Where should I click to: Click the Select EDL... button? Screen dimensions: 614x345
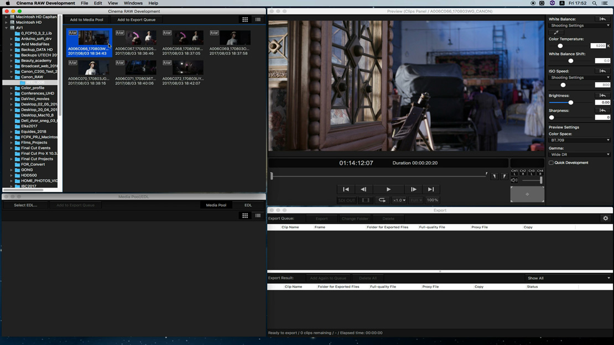click(x=25, y=205)
